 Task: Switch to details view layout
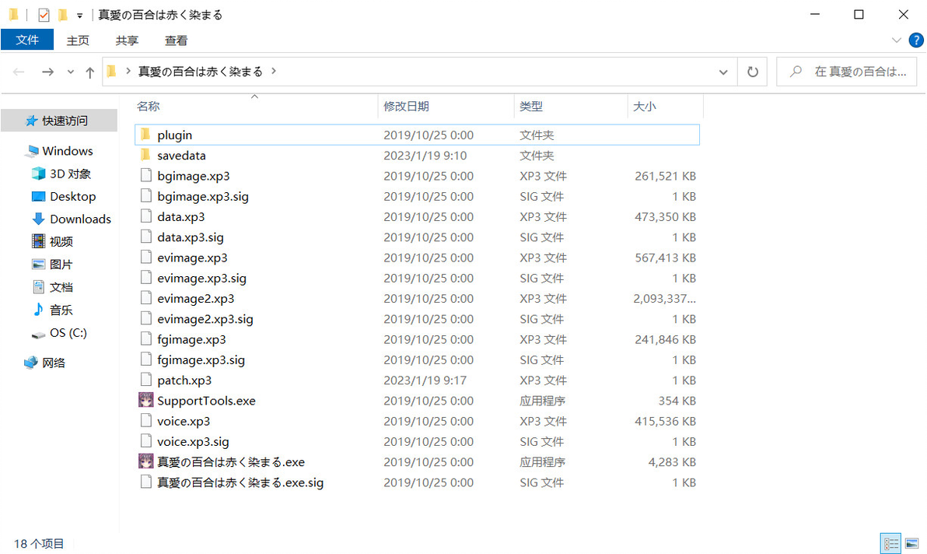(891, 543)
